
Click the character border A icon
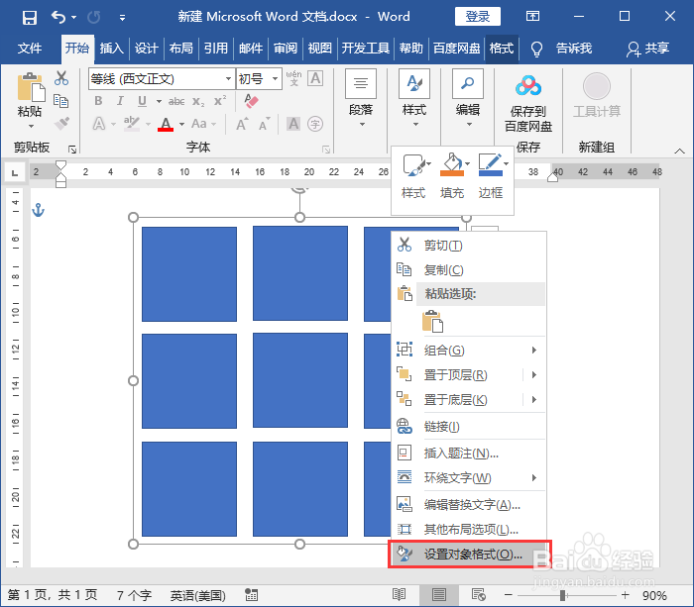[315, 78]
